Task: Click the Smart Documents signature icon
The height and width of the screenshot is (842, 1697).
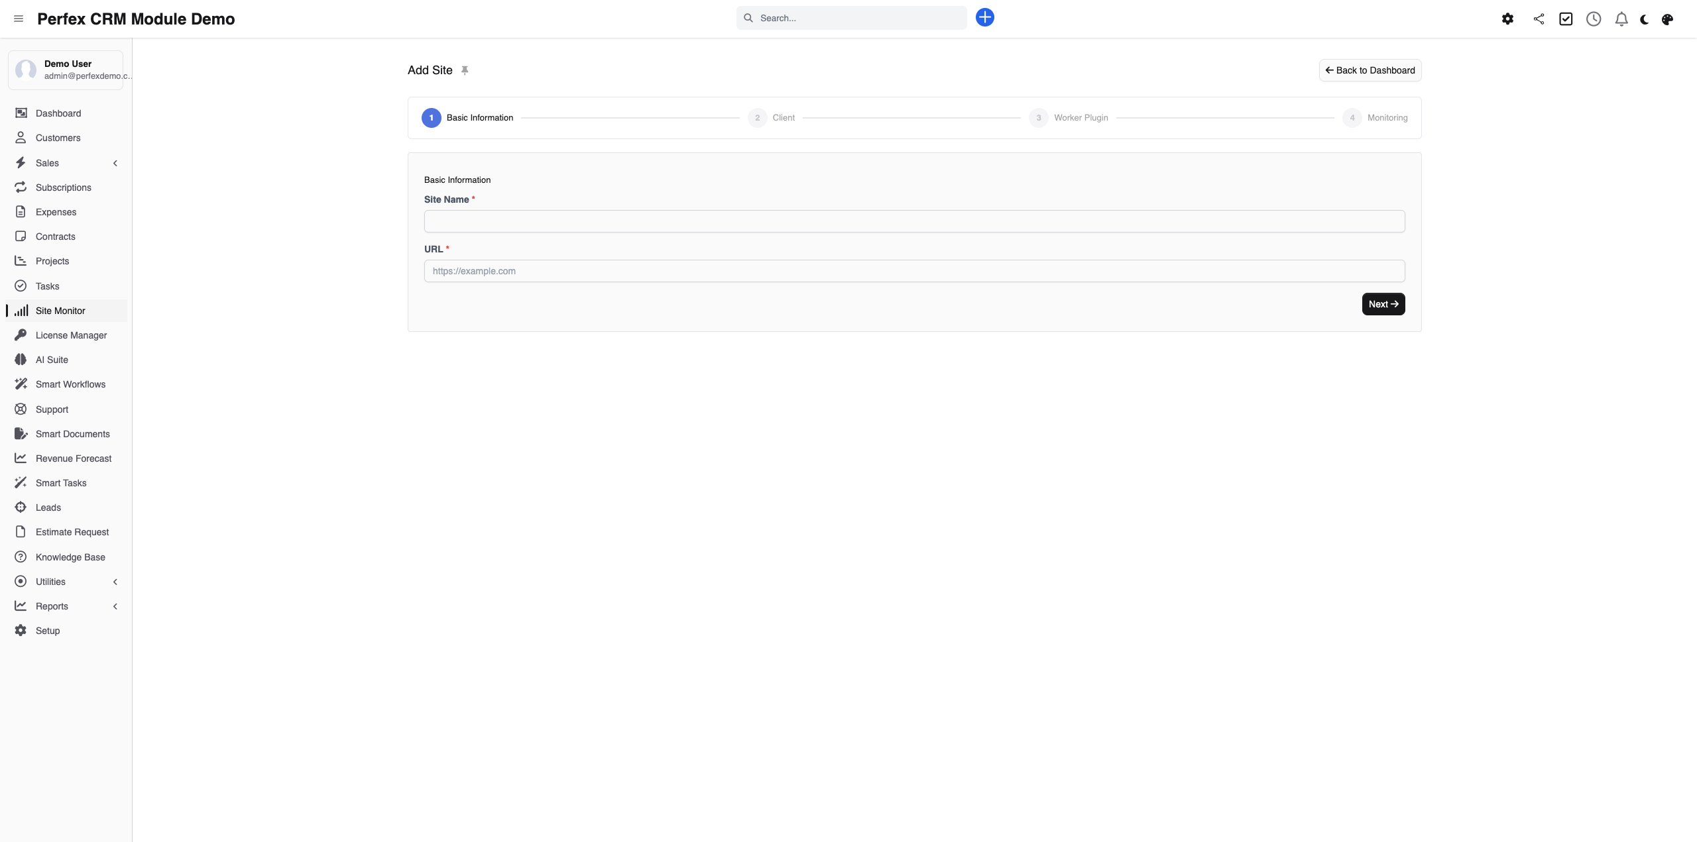Action: (x=21, y=434)
